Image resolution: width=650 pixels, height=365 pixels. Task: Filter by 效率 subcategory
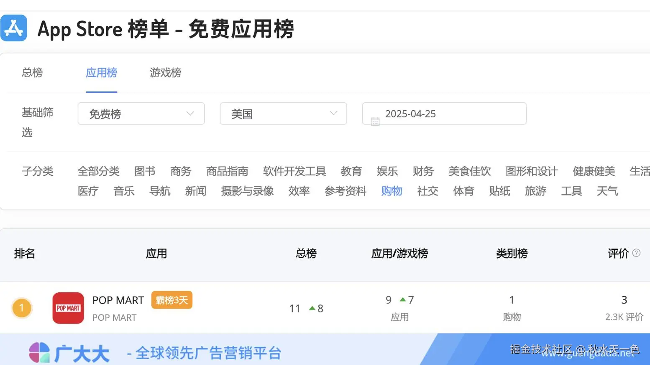click(x=299, y=191)
